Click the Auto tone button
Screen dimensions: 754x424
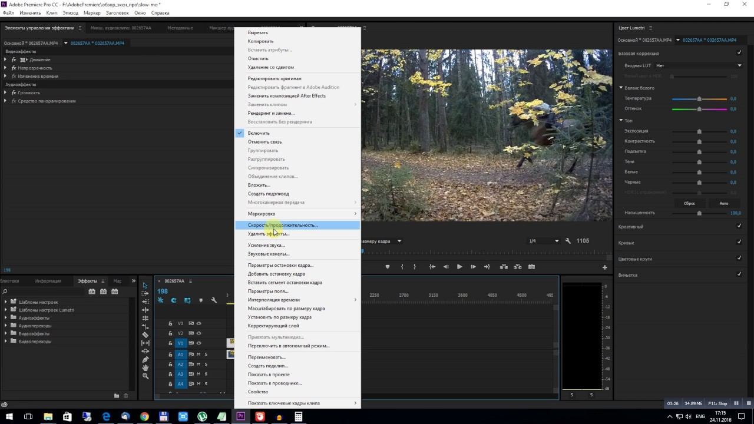pyautogui.click(x=723, y=203)
